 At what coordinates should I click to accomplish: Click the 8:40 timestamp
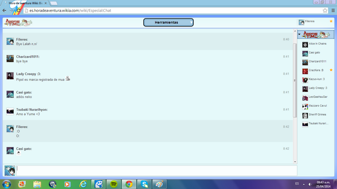pos(286,39)
